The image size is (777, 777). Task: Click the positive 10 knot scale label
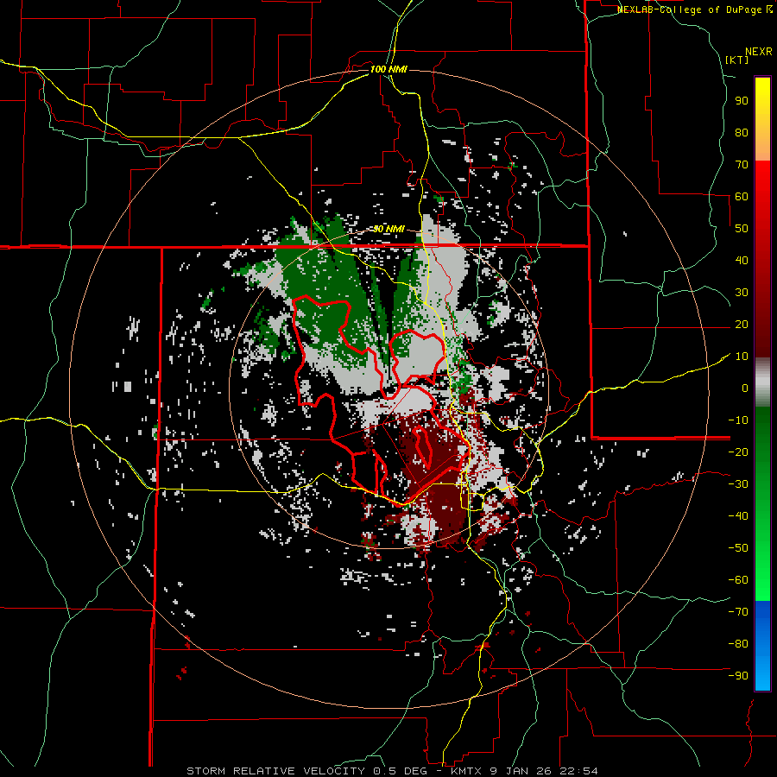(742, 357)
